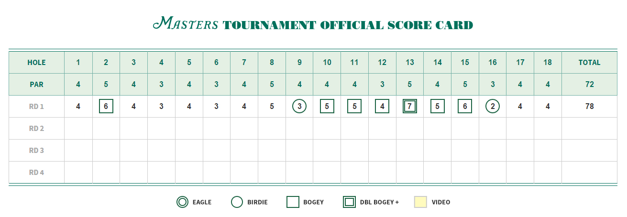Click the HOLE header cell
Image resolution: width=627 pixels, height=217 pixels.
pos(36,63)
